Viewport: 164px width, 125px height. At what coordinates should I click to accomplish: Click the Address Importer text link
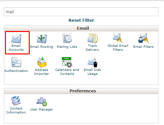[x=42, y=72]
